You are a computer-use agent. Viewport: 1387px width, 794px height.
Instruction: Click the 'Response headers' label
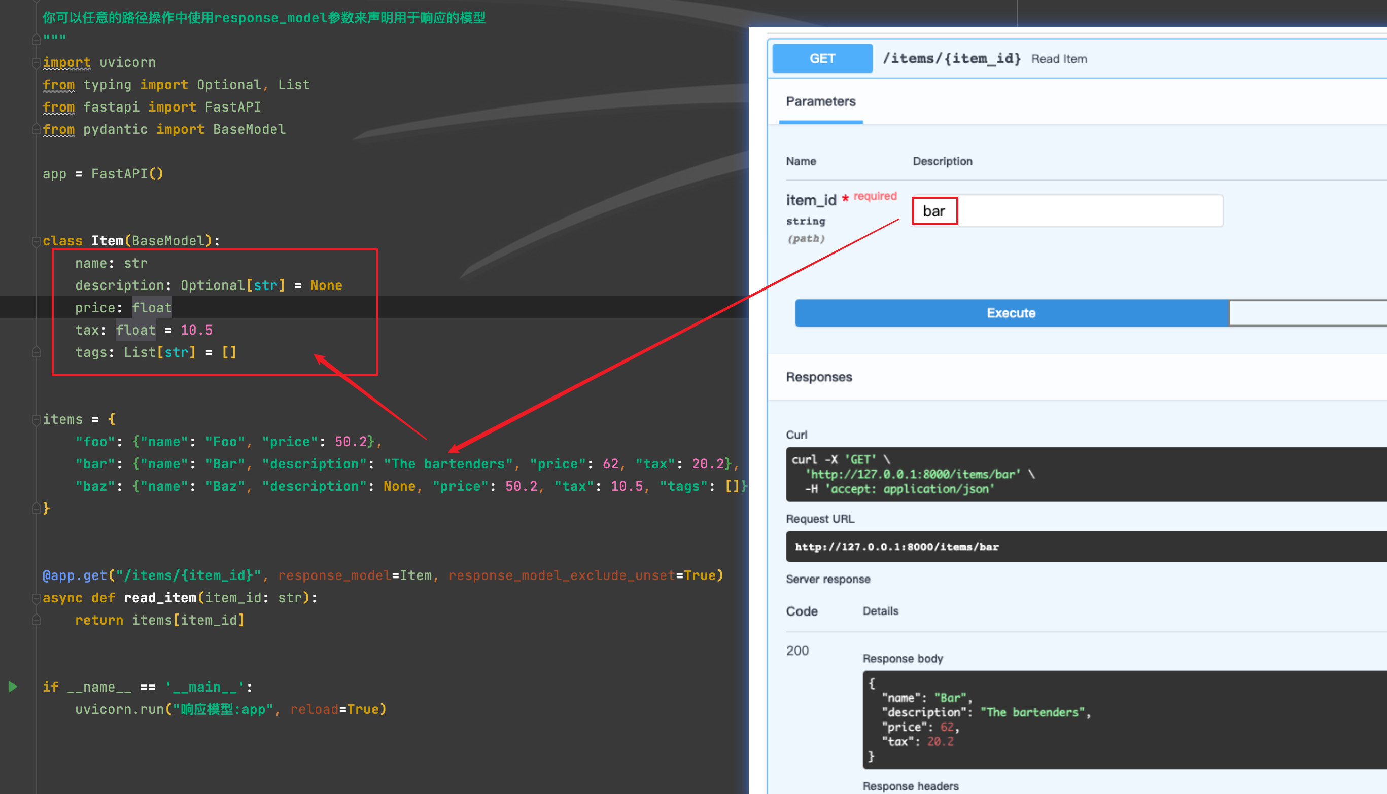pos(910,786)
